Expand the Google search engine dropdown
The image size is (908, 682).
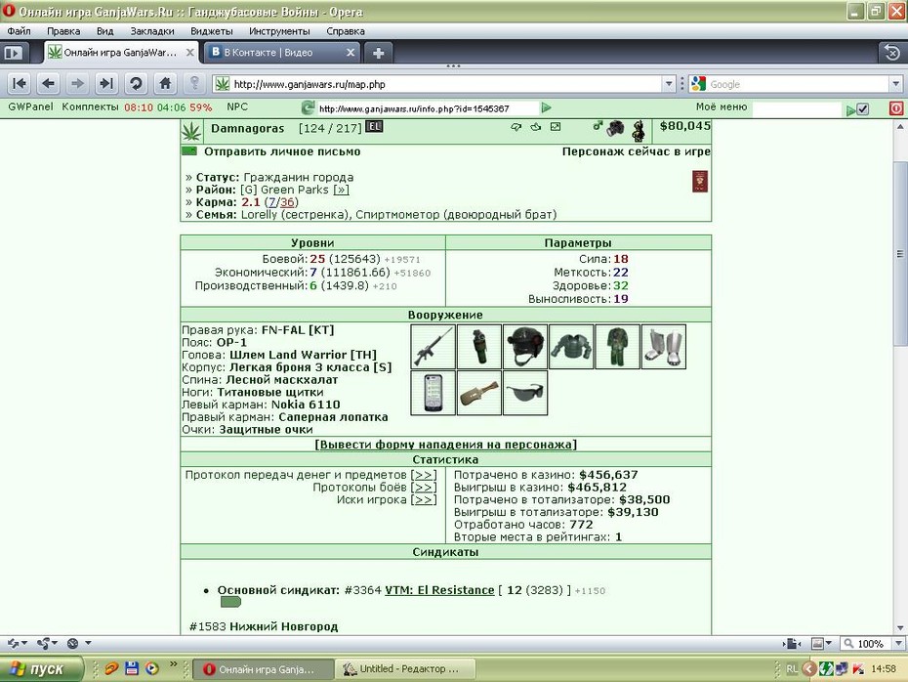(896, 84)
